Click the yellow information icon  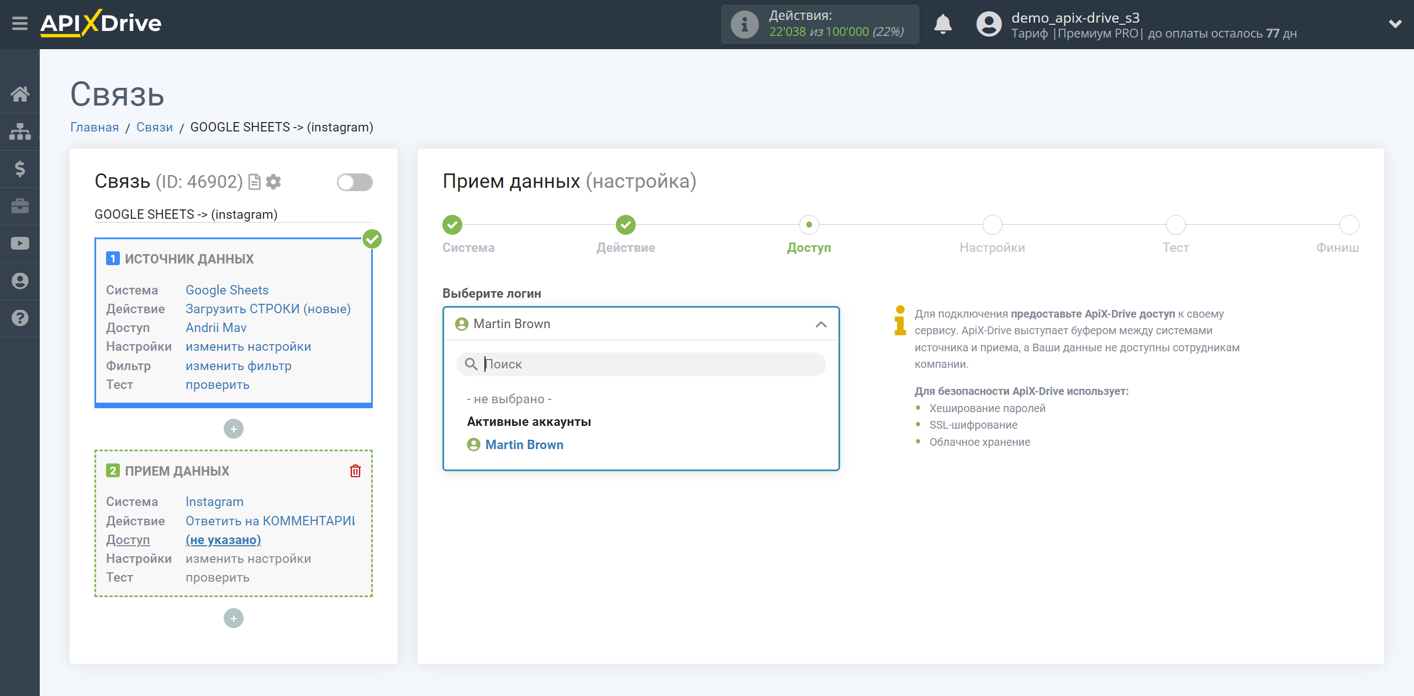pyautogui.click(x=900, y=320)
